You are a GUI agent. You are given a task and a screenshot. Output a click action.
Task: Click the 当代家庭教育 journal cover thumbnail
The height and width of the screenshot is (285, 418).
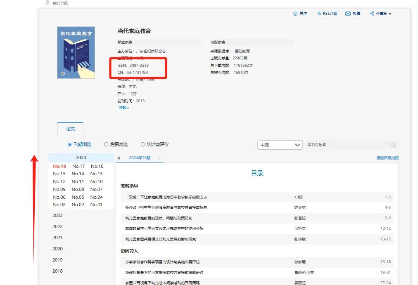click(x=76, y=52)
